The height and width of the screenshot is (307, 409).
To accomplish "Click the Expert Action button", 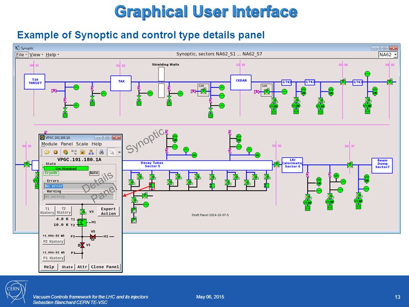I will click(x=108, y=211).
